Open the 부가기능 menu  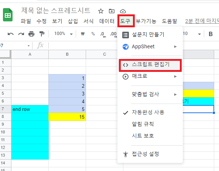click(x=146, y=21)
